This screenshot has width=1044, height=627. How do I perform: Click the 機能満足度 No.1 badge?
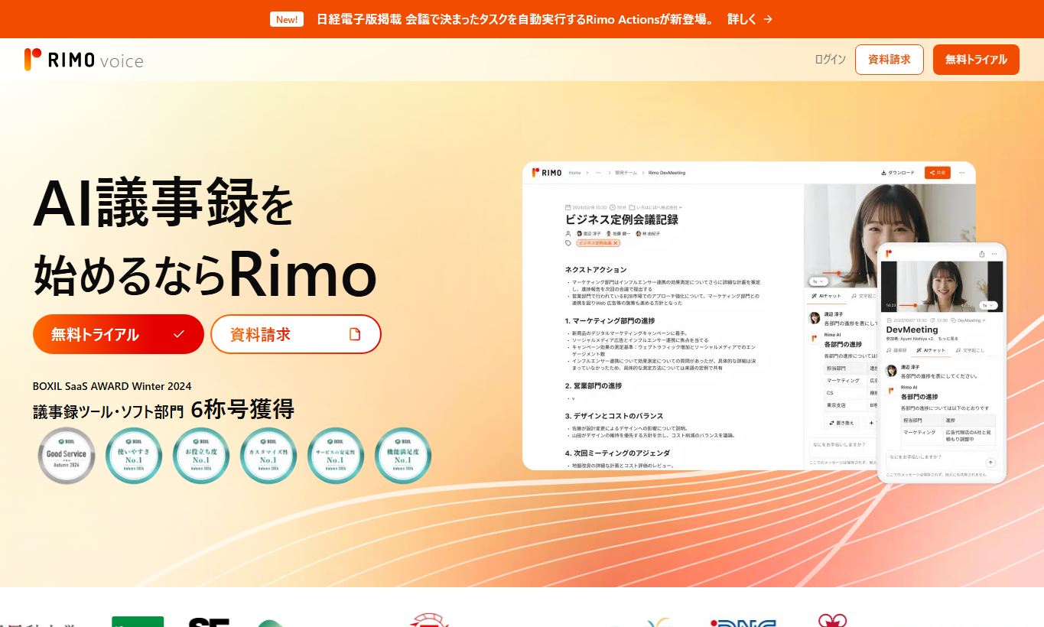click(x=403, y=456)
